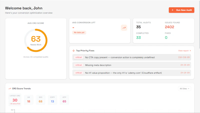Click the -34 since first label
Image resolution: width=200 pixels, height=113 pixels.
click(x=15, y=104)
